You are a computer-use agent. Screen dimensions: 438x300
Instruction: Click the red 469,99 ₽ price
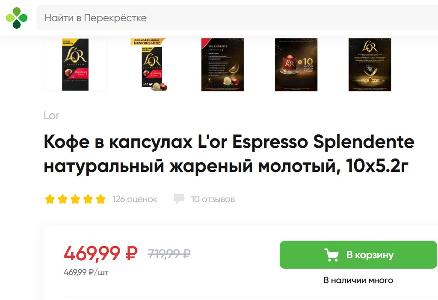[x=101, y=253]
